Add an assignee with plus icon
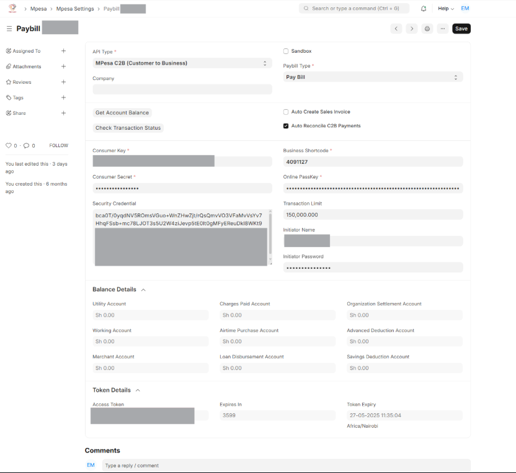The width and height of the screenshot is (516, 473). [63, 51]
